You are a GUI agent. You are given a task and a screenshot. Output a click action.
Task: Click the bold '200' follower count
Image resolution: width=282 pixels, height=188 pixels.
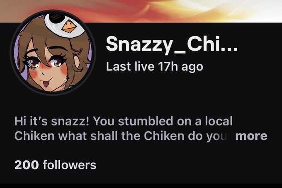(27, 165)
